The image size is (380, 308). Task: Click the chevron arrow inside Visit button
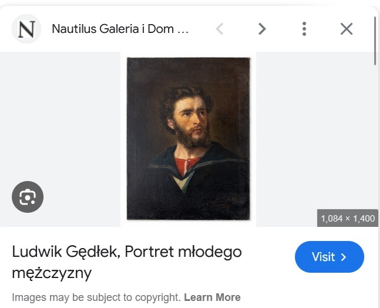[x=344, y=257]
